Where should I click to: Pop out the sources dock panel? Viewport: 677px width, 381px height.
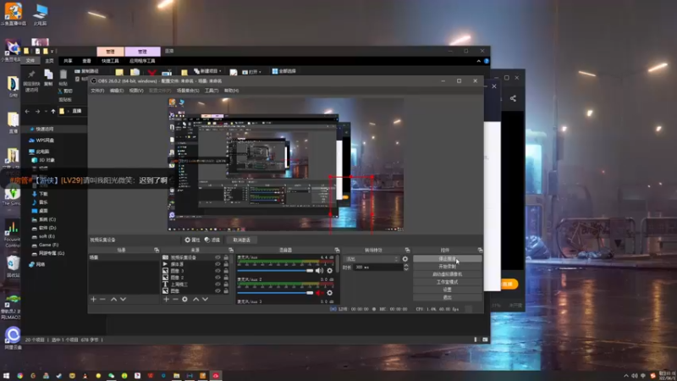click(x=230, y=250)
